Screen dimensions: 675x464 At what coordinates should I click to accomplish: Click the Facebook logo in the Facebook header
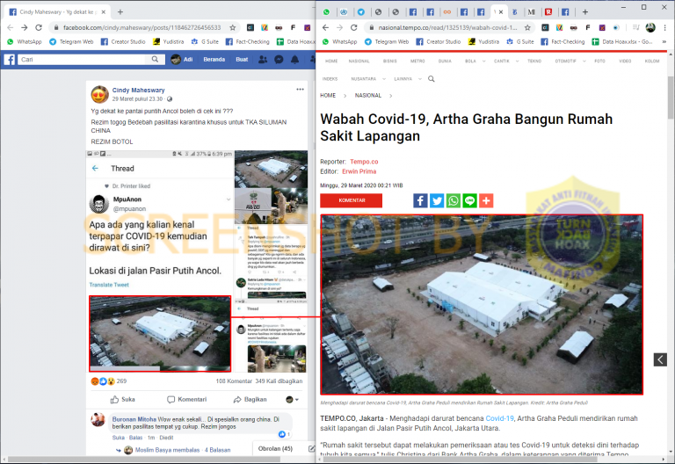point(10,60)
